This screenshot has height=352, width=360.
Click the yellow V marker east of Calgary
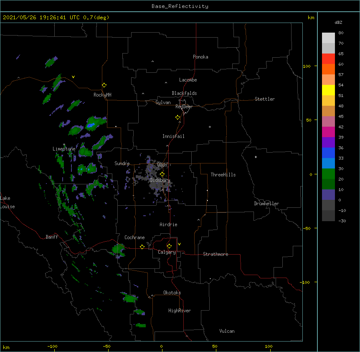(x=179, y=244)
